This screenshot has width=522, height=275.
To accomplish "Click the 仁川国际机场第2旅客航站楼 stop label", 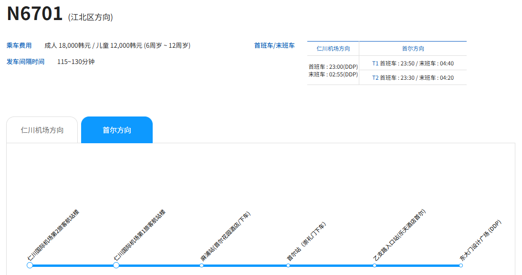I will [x=53, y=235].
